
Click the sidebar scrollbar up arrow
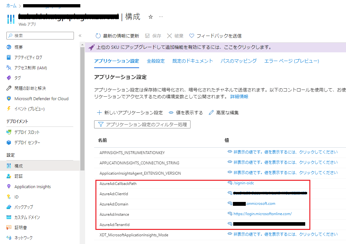point(82,45)
